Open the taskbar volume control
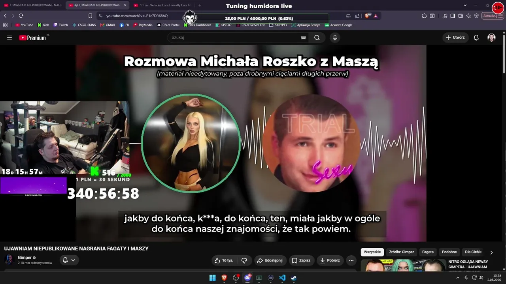The height and width of the screenshot is (284, 506). point(481,278)
